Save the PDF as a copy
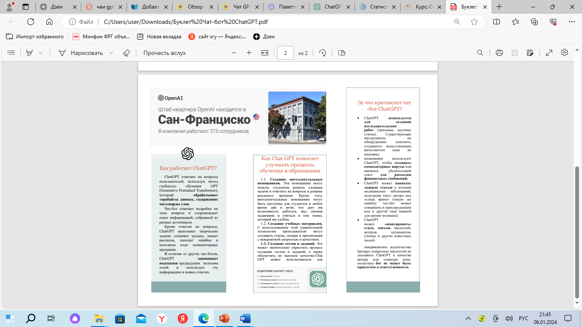This screenshot has width=582, height=327. [x=530, y=53]
